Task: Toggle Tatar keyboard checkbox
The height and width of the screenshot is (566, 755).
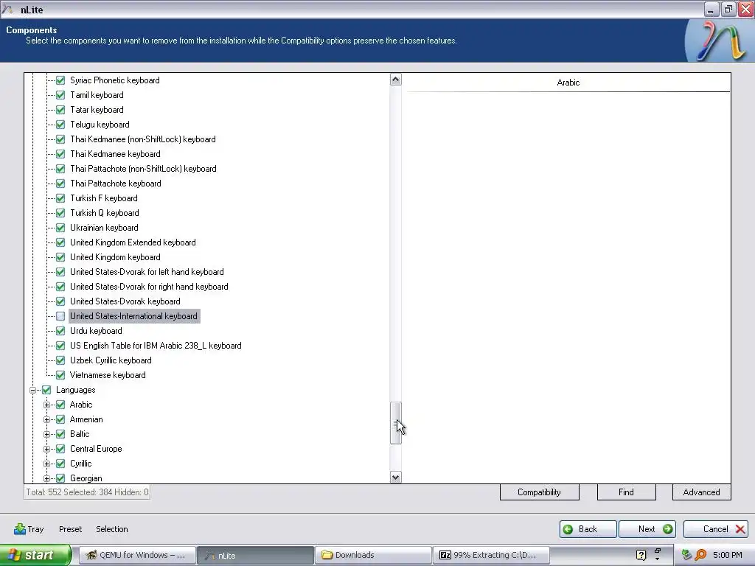Action: (60, 110)
